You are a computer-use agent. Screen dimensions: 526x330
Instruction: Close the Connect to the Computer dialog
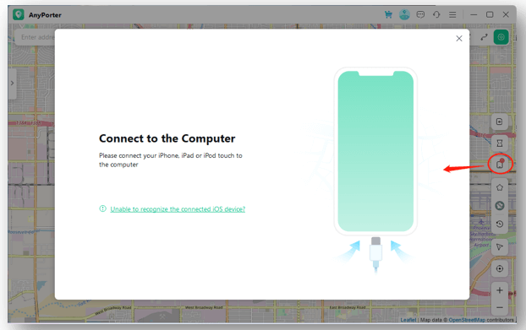(x=459, y=39)
